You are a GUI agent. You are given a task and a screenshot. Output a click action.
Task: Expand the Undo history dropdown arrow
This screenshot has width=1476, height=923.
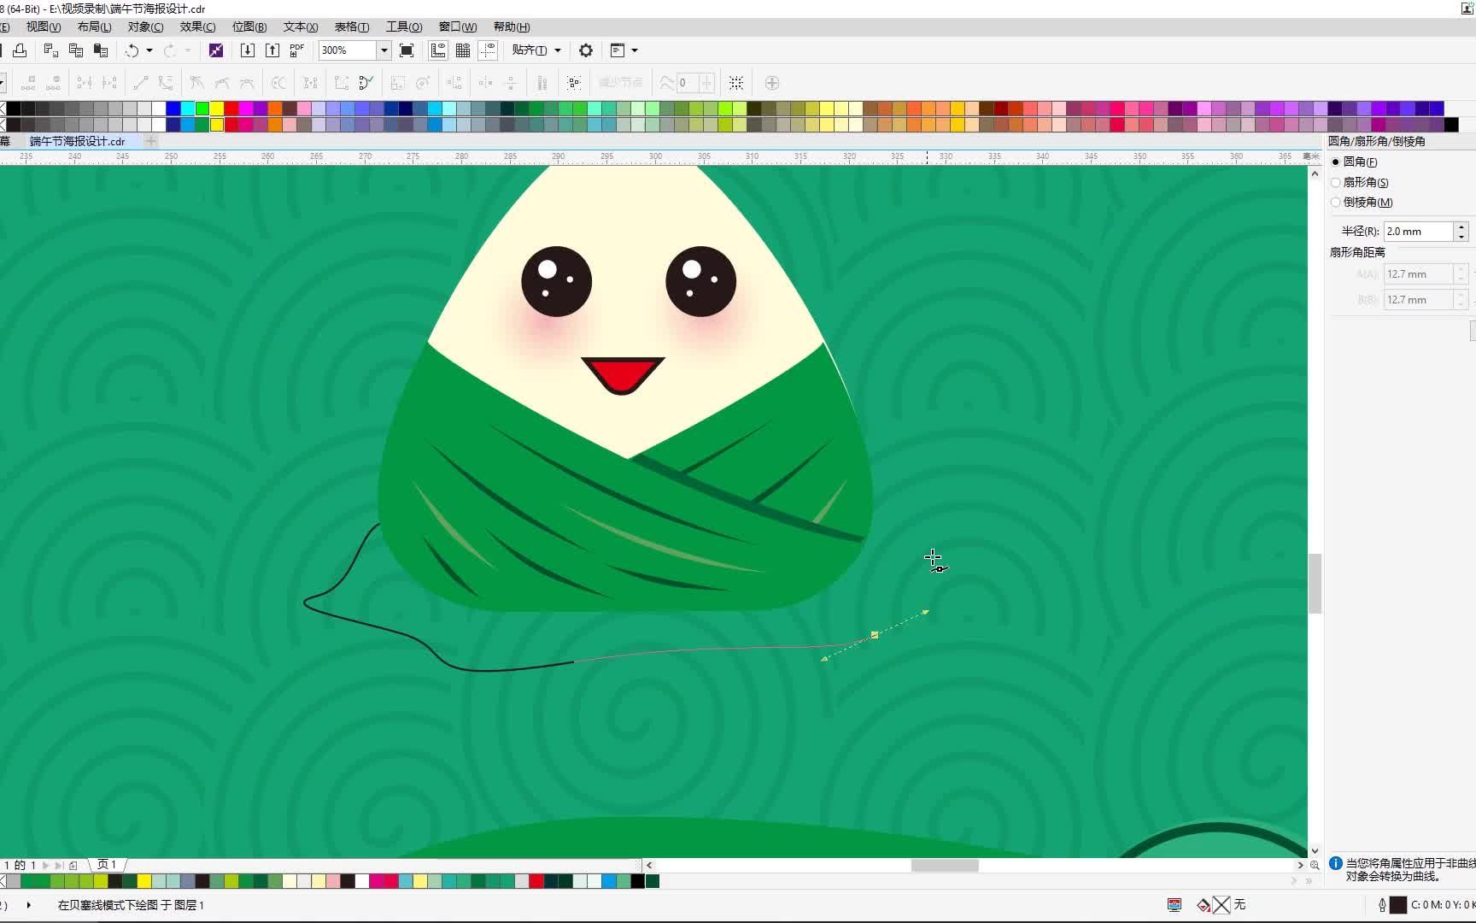tap(149, 50)
